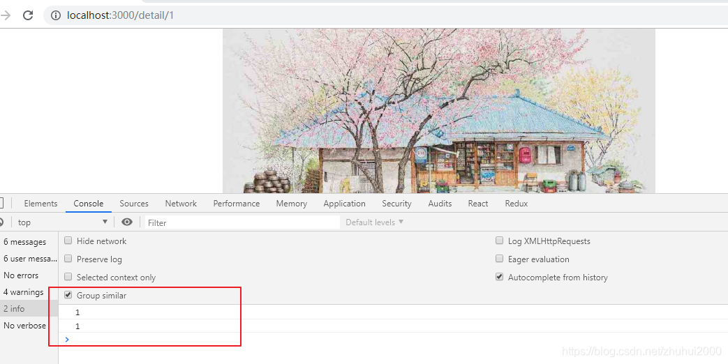Click the cherry blossom house image
Screen dimensions: 728x364
click(x=439, y=111)
